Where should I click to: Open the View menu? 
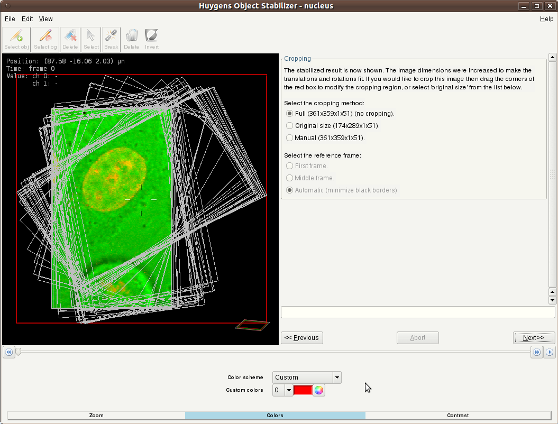(x=46, y=19)
